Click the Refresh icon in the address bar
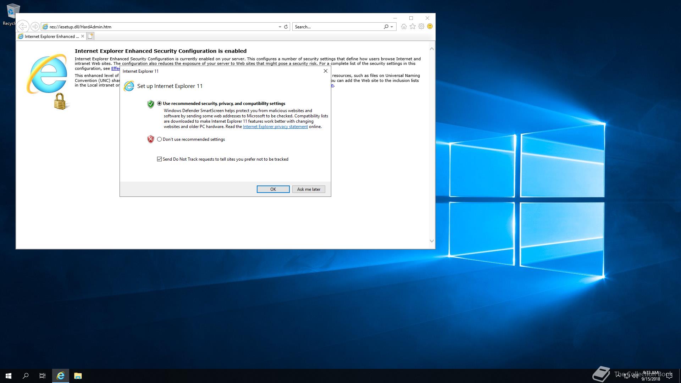Viewport: 681px width, 383px height. (286, 27)
